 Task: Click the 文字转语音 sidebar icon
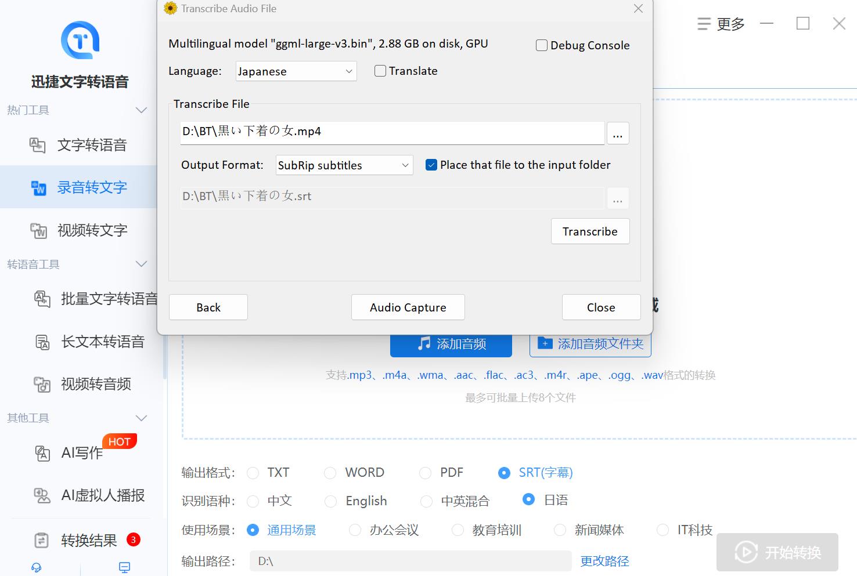click(x=38, y=145)
